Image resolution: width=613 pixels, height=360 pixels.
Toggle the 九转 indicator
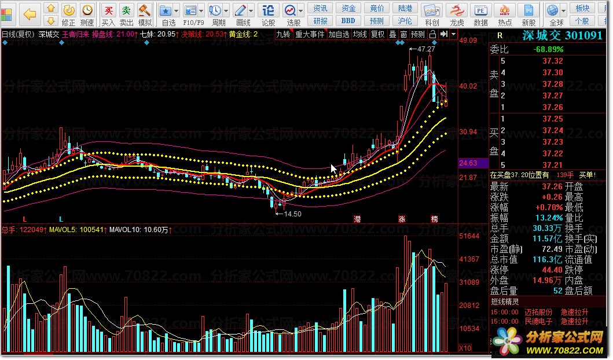tap(284, 34)
